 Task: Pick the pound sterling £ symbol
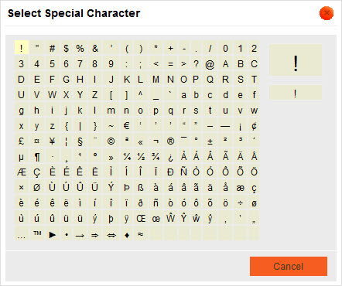click(x=22, y=141)
